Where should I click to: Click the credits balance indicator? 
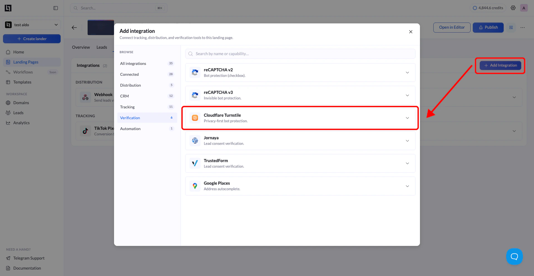pyautogui.click(x=488, y=8)
